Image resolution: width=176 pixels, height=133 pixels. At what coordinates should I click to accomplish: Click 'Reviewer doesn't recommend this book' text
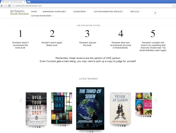[x=20, y=45]
